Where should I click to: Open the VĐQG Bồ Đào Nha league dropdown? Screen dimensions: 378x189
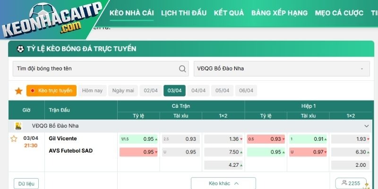point(282,69)
